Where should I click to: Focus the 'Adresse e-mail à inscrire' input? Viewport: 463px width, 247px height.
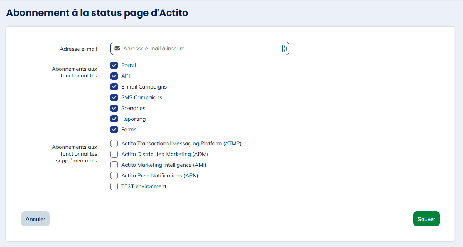pos(200,49)
